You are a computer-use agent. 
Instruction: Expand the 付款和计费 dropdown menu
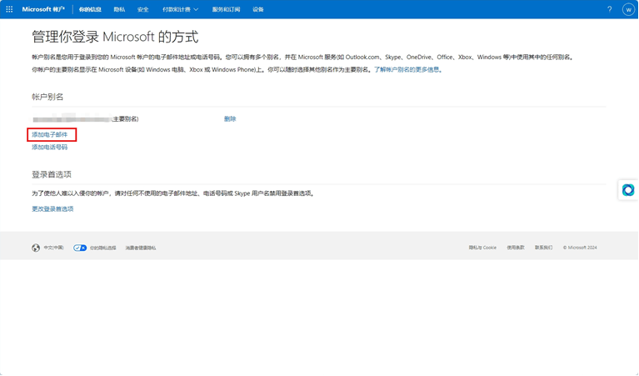click(x=180, y=9)
